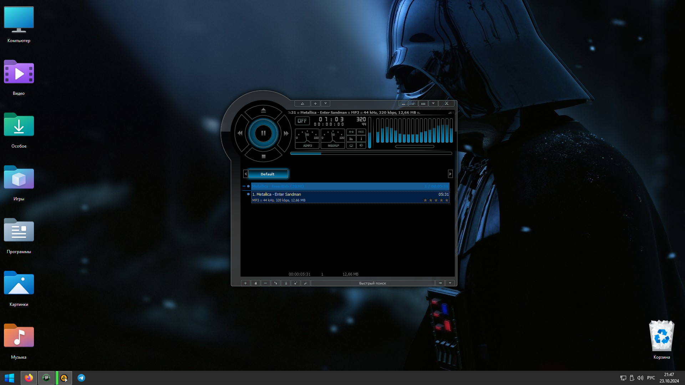Click the playlist total duration 00:00:05:31
Viewport: 685px width, 385px height.
[x=299, y=274]
